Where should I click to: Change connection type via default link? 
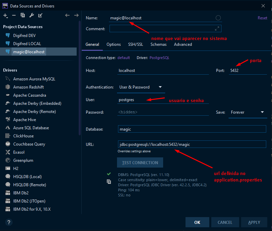pos(124,58)
